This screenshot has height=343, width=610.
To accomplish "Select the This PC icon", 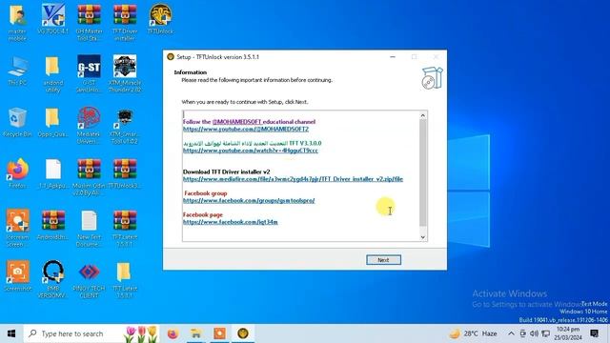I will [17, 71].
